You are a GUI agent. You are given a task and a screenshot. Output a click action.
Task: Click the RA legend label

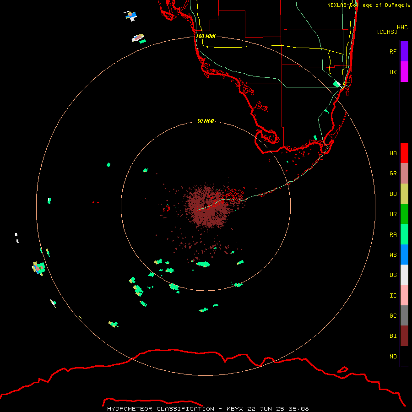click(393, 235)
